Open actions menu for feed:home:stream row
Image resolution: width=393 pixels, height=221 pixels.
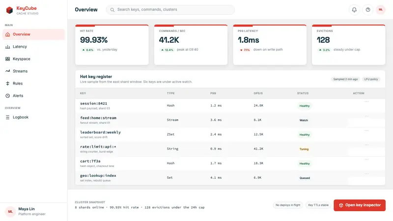point(366,116)
